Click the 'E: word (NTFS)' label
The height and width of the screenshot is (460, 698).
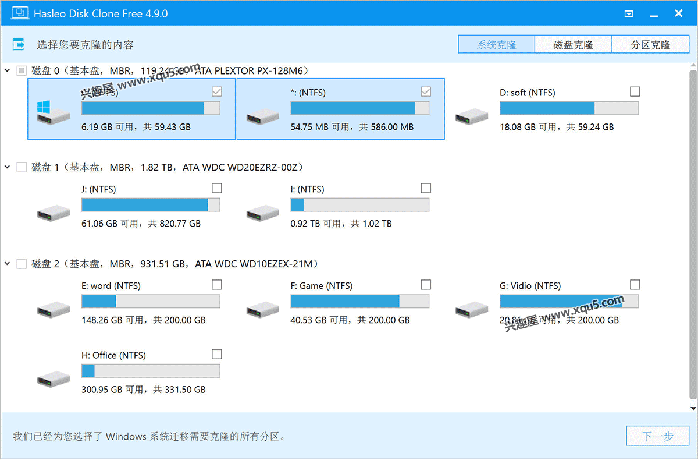tap(111, 286)
